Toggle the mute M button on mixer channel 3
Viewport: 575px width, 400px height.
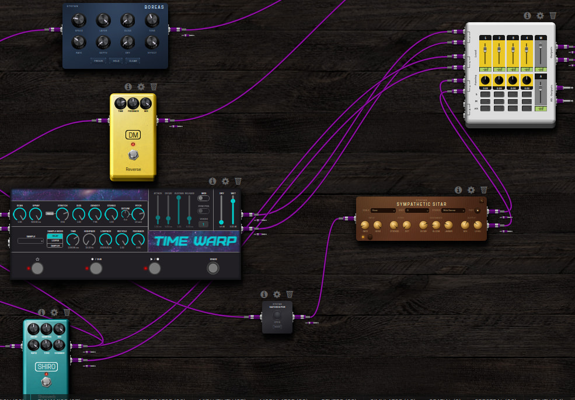pyautogui.click(x=513, y=101)
